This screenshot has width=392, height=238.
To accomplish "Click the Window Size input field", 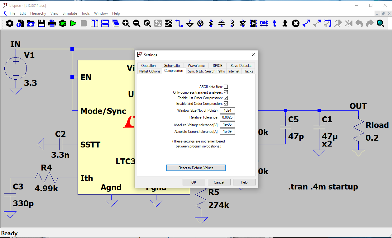I will point(227,110).
